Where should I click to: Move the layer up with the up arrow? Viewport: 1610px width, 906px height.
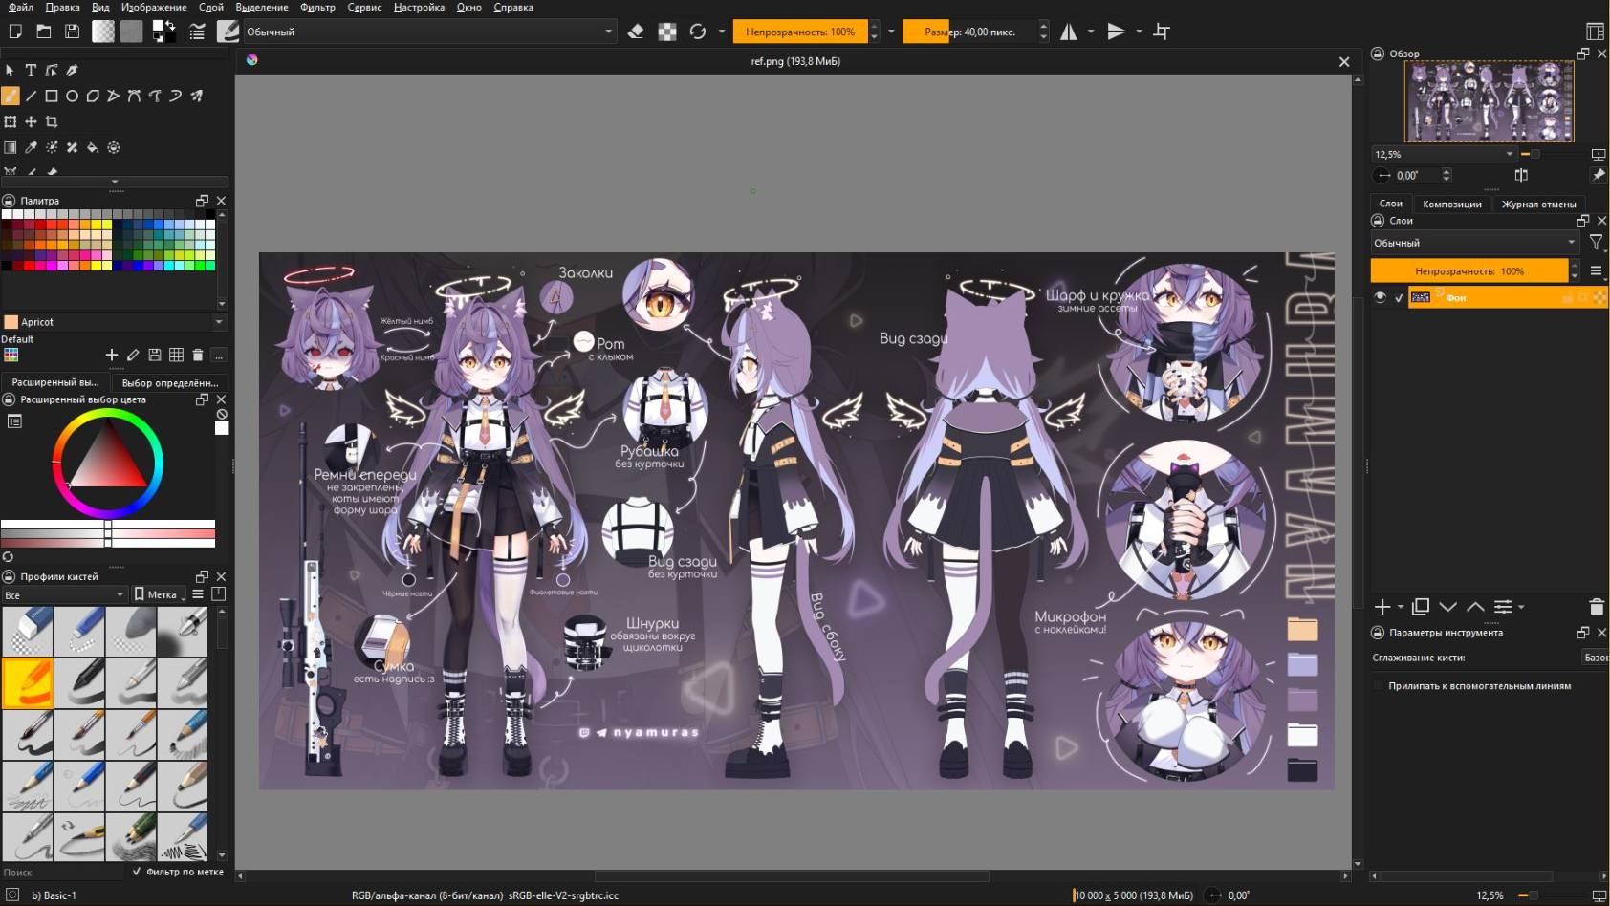tap(1475, 607)
